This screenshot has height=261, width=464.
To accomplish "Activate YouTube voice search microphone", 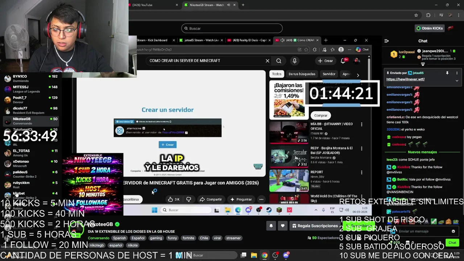I will (294, 61).
